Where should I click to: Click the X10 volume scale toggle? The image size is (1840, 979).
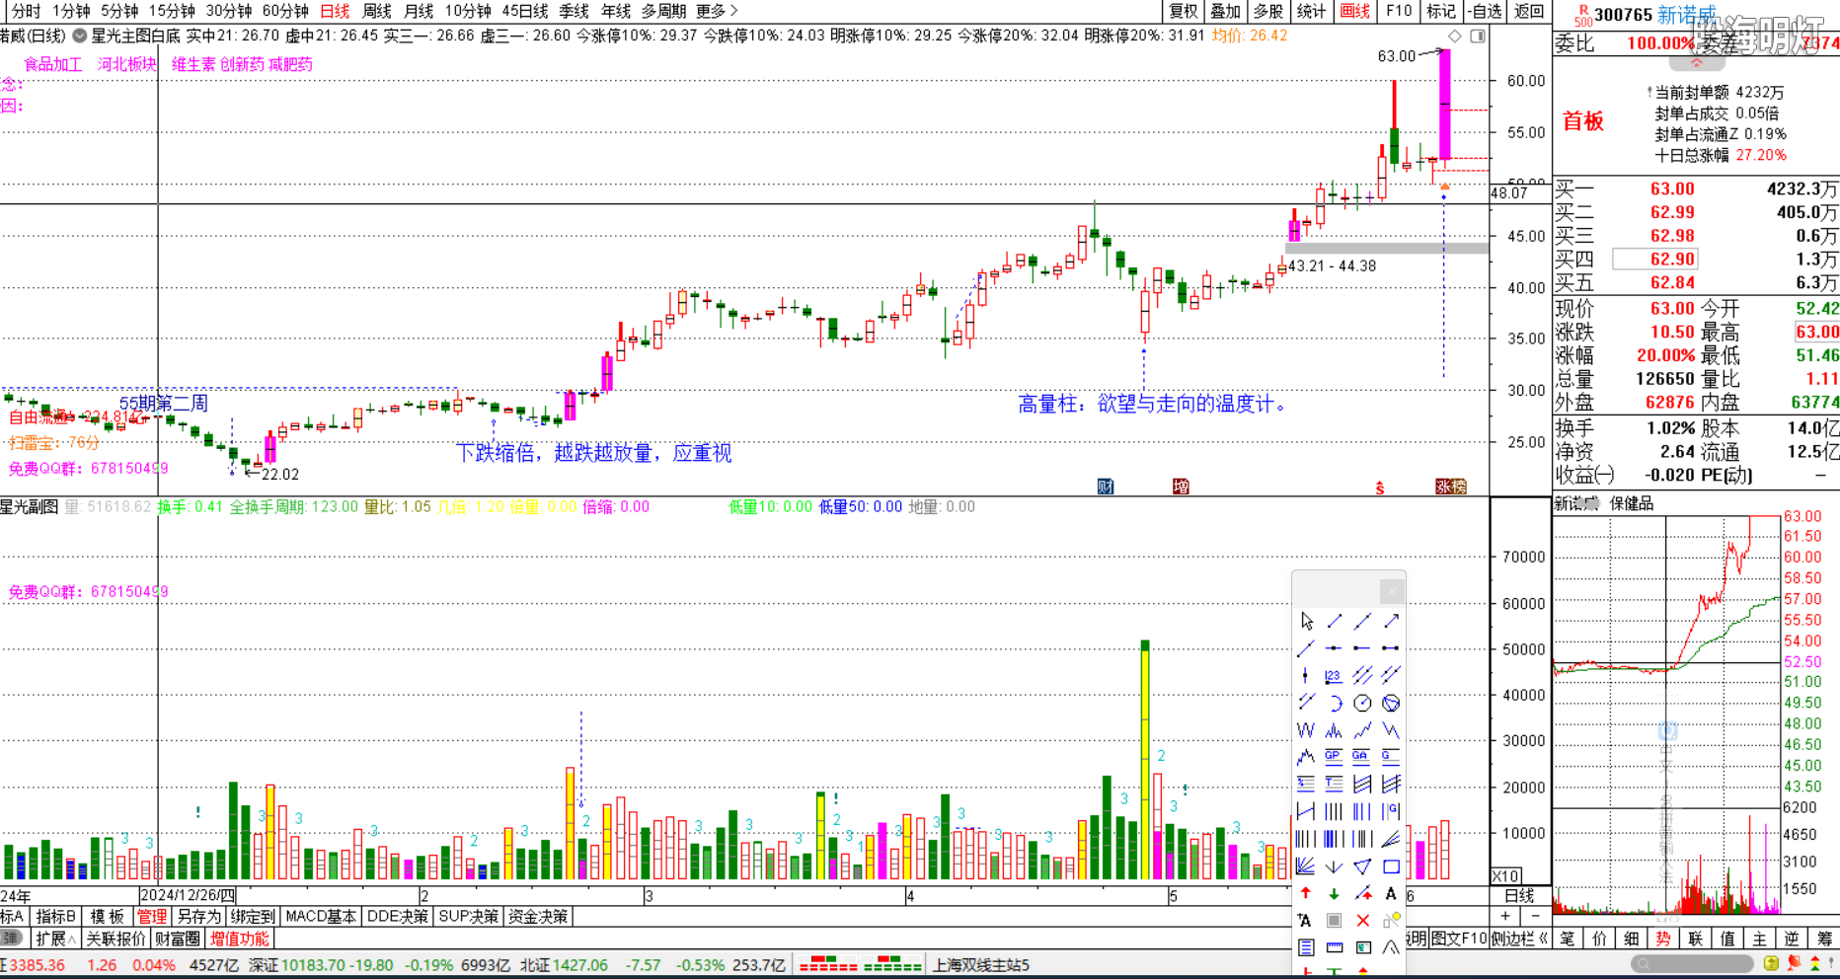coord(1505,876)
